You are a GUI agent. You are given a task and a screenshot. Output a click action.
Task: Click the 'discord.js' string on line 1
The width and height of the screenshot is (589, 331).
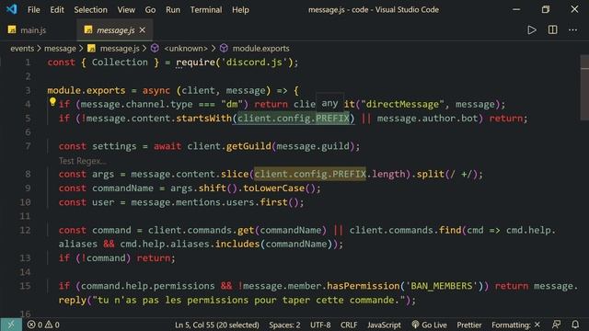[254, 63]
